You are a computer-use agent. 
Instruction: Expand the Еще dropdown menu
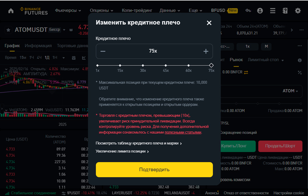pos(195,10)
